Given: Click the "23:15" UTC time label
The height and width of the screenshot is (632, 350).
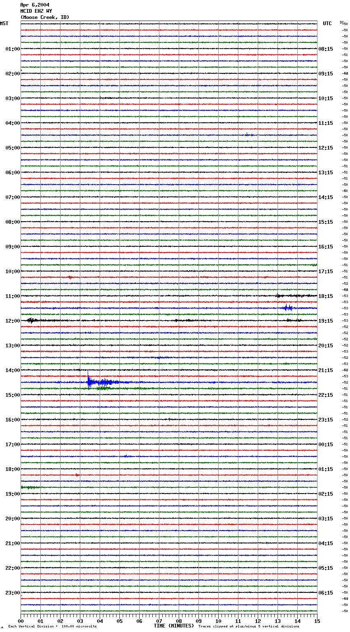Looking at the screenshot, I should (x=326, y=420).
